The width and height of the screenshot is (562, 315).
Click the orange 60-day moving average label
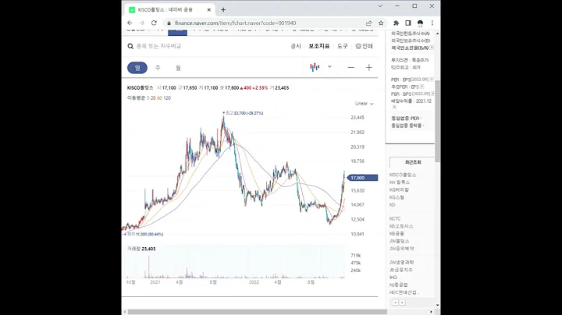(x=159, y=98)
